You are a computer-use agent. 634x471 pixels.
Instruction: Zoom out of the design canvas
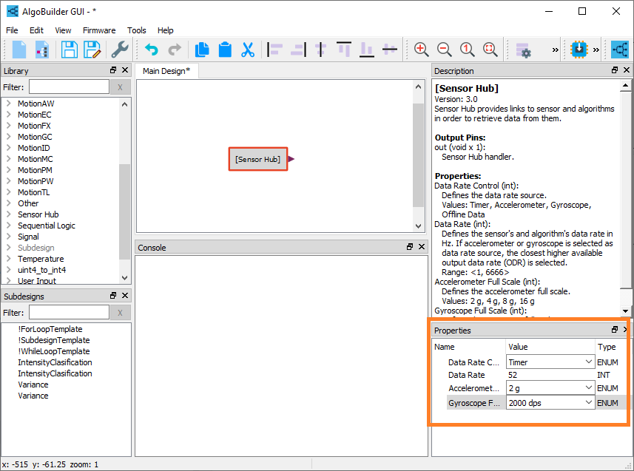pos(445,50)
